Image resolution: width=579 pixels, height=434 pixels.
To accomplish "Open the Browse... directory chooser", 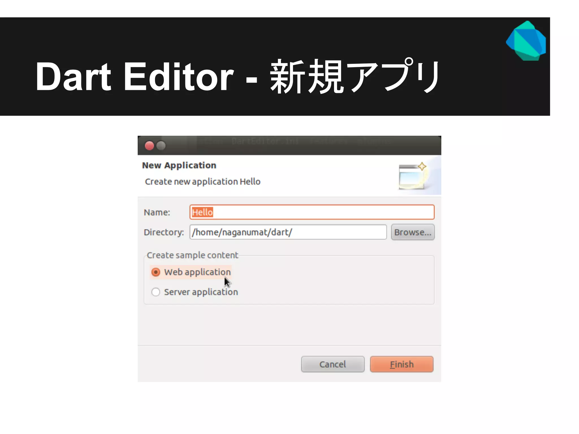I will [413, 232].
